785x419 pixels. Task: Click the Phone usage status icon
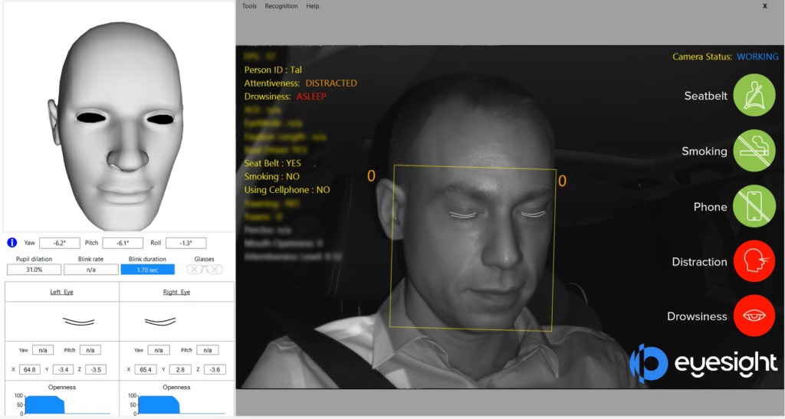(756, 207)
